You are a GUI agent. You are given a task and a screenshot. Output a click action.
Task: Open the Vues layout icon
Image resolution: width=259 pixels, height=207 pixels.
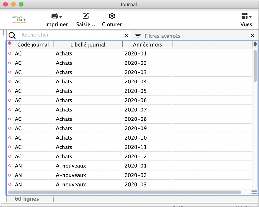point(244,16)
